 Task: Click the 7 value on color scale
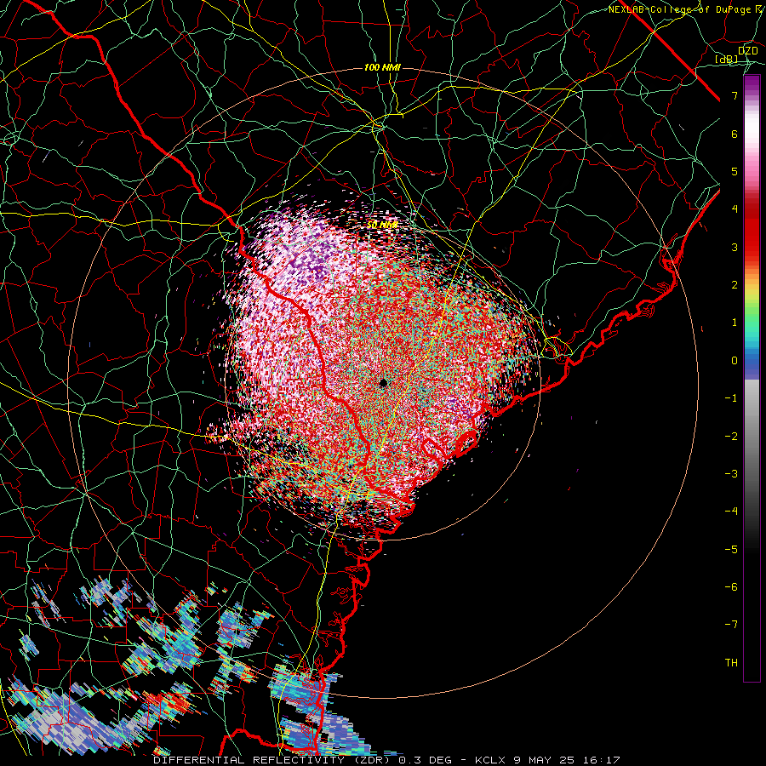click(735, 95)
